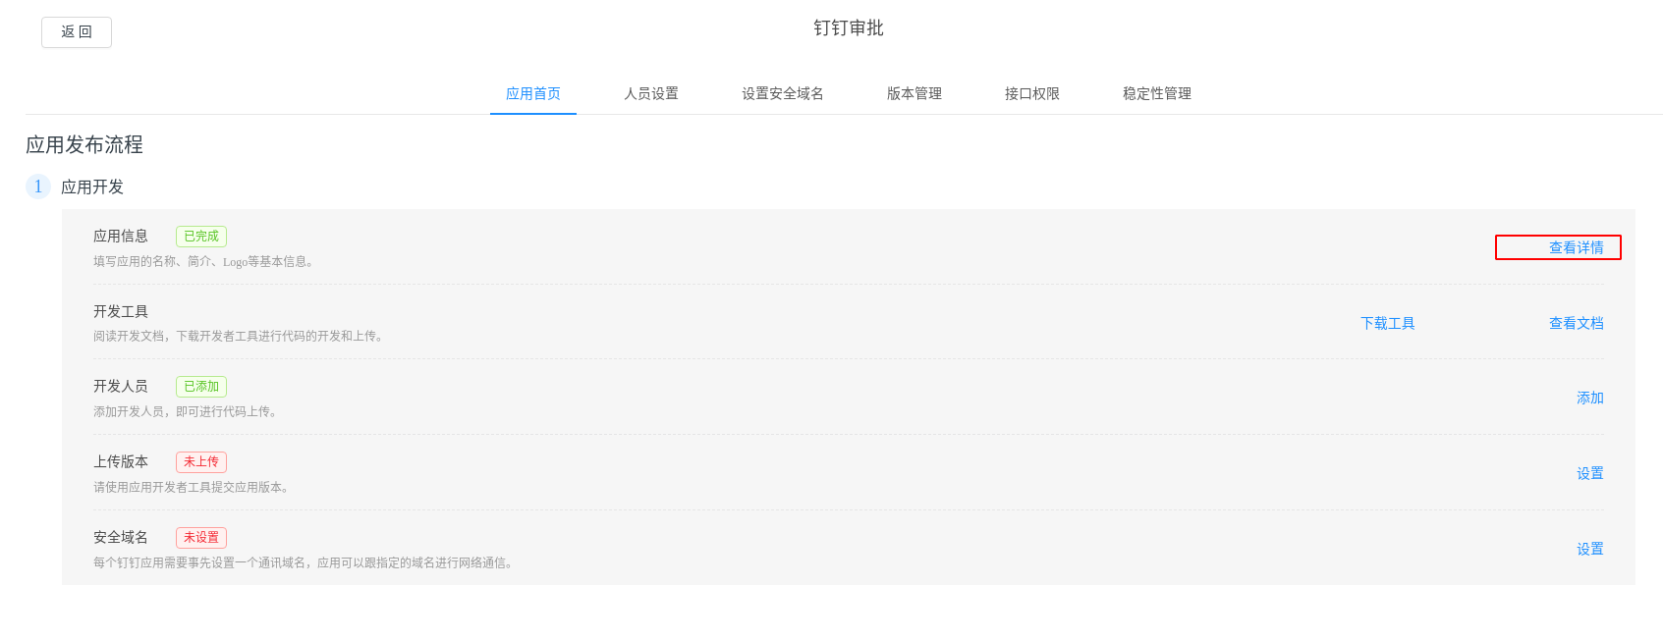Click the 已添加 status badge

[201, 387]
